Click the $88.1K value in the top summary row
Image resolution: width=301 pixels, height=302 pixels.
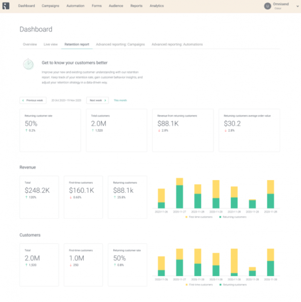tap(168, 124)
